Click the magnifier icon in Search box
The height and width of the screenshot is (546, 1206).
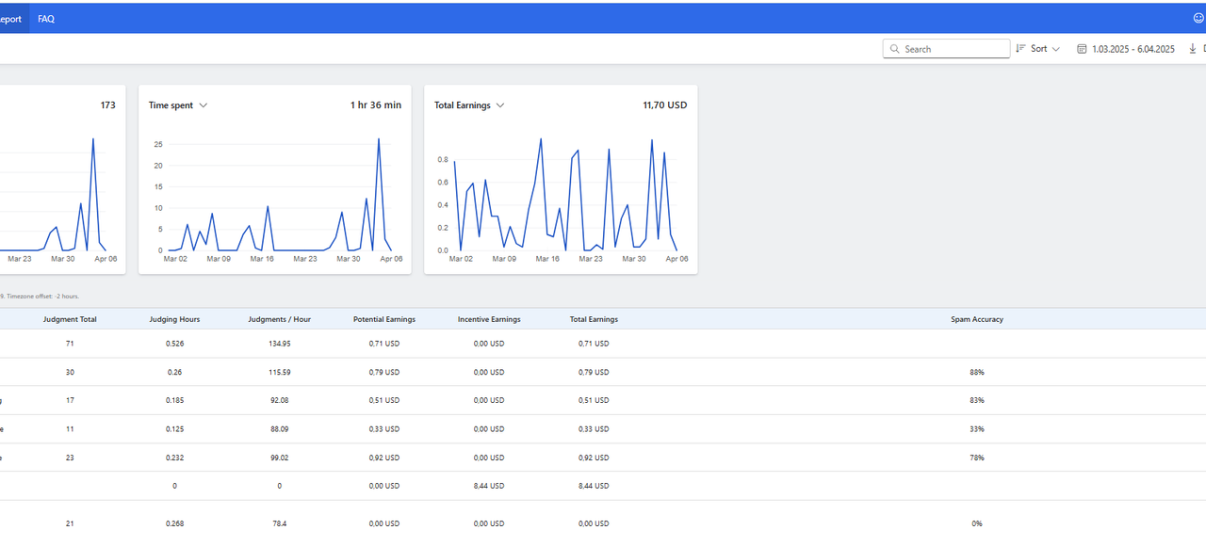[894, 49]
